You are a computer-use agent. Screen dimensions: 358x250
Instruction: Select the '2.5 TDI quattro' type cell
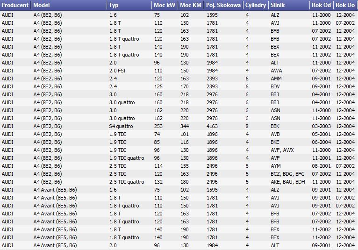coord(127,182)
